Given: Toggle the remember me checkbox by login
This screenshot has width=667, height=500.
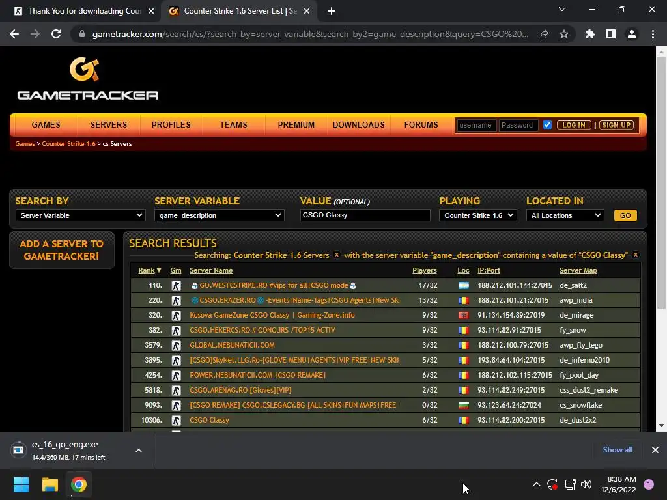Looking at the screenshot, I should click(547, 125).
